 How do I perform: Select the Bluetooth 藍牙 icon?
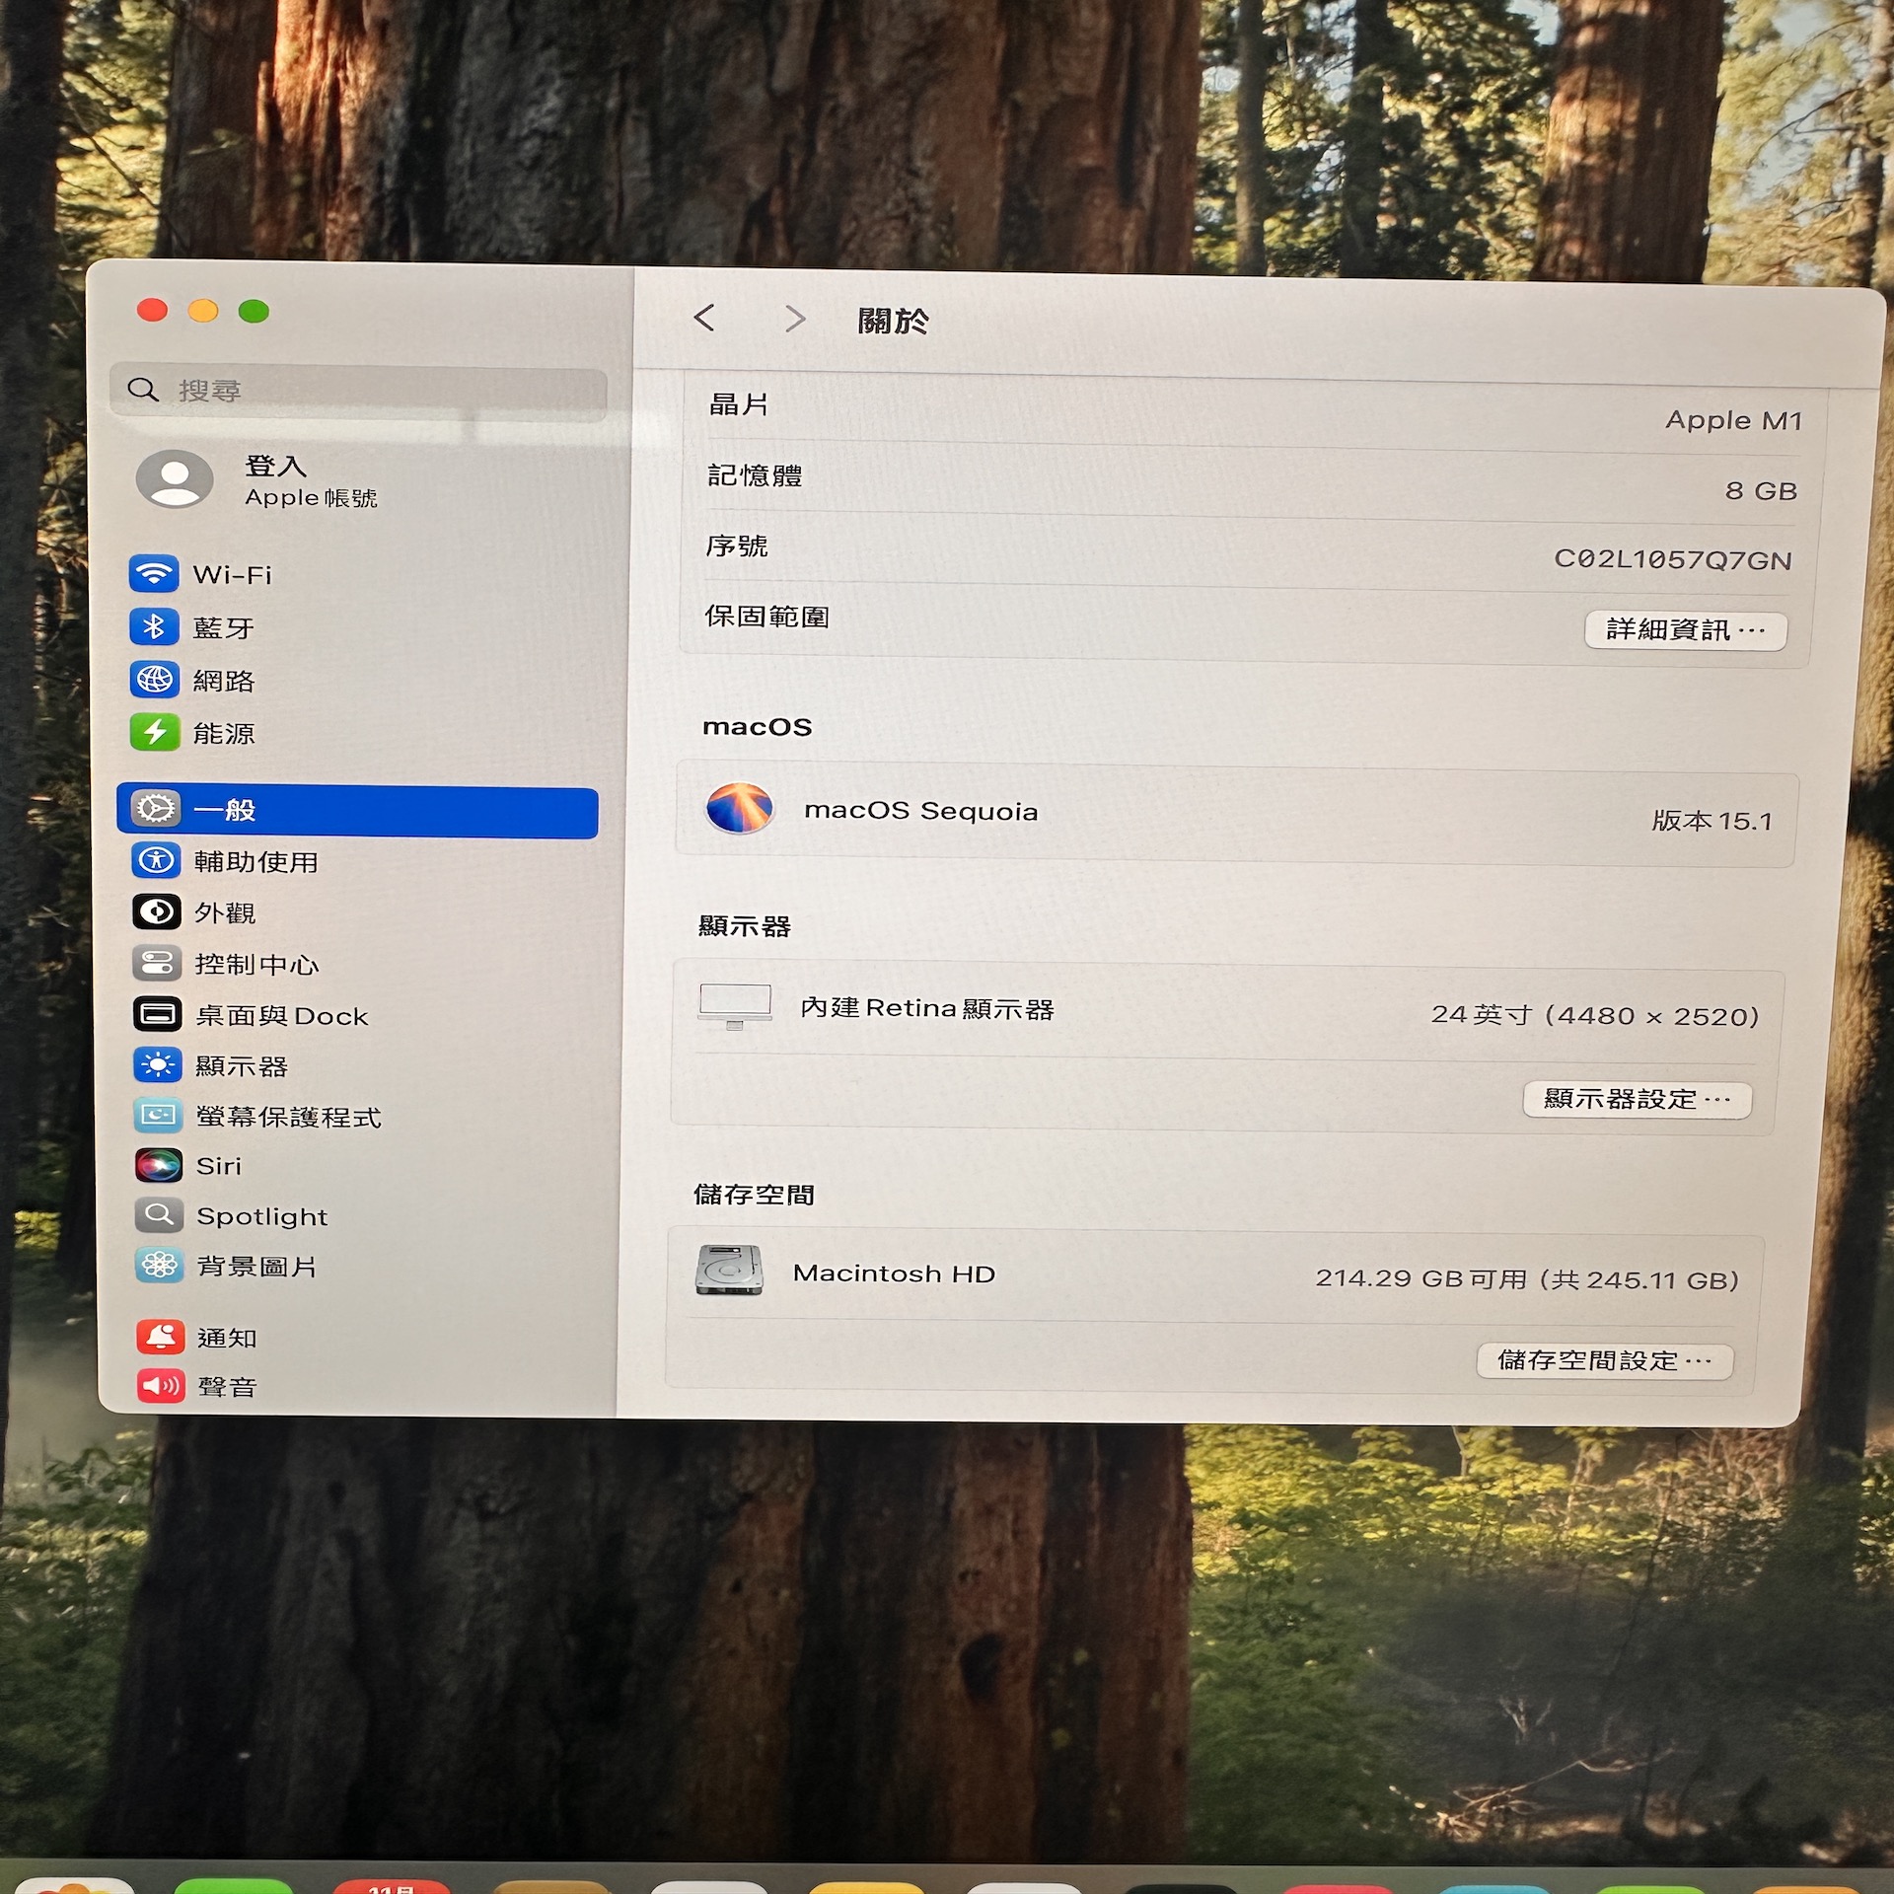(154, 626)
